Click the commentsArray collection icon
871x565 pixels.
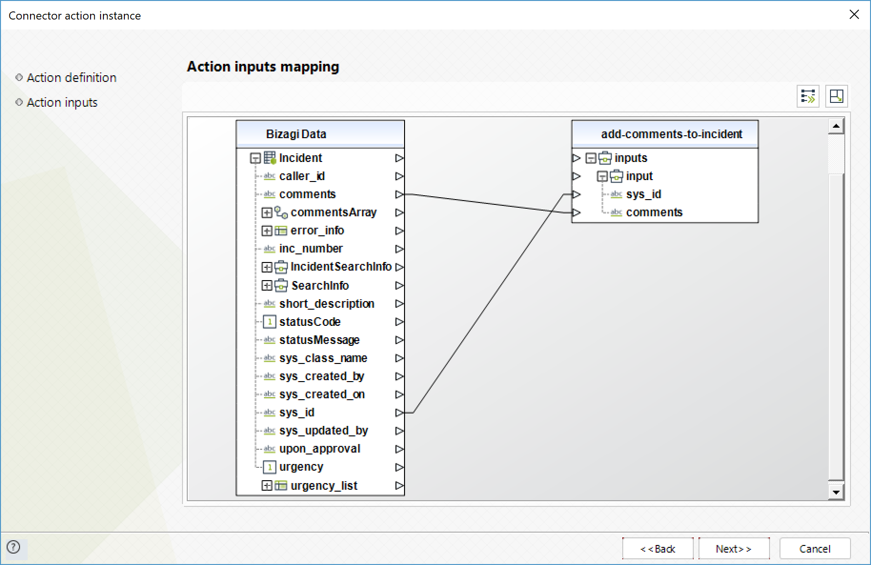(x=281, y=212)
